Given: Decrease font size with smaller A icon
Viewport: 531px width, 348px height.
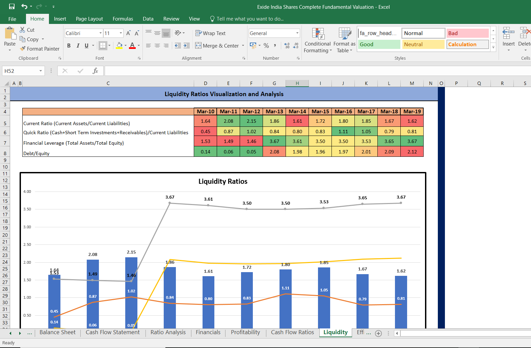Looking at the screenshot, I should 137,33.
